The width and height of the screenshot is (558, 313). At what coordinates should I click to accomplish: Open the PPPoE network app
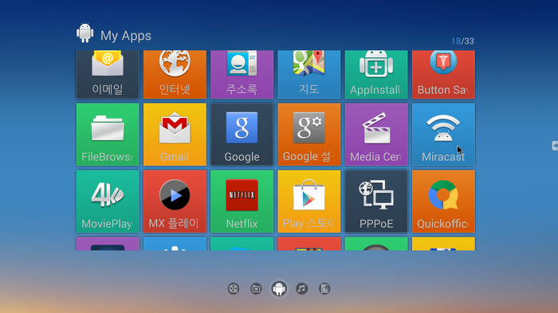pyautogui.click(x=376, y=201)
